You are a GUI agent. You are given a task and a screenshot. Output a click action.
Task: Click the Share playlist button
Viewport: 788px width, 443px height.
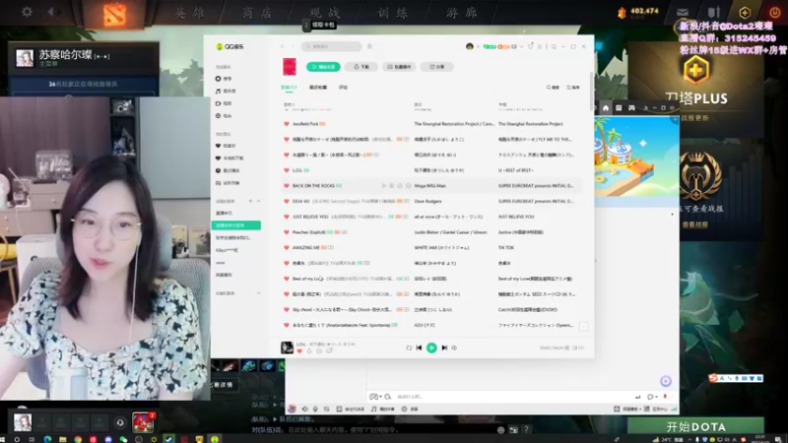[x=436, y=67]
